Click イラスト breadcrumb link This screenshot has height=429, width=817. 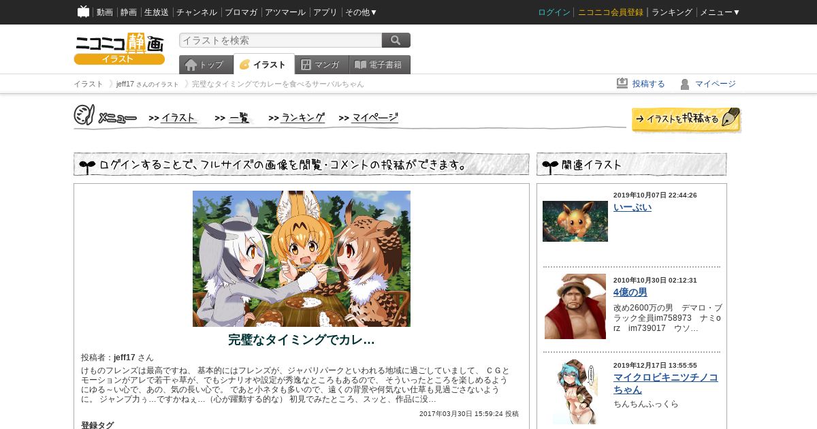tap(89, 84)
